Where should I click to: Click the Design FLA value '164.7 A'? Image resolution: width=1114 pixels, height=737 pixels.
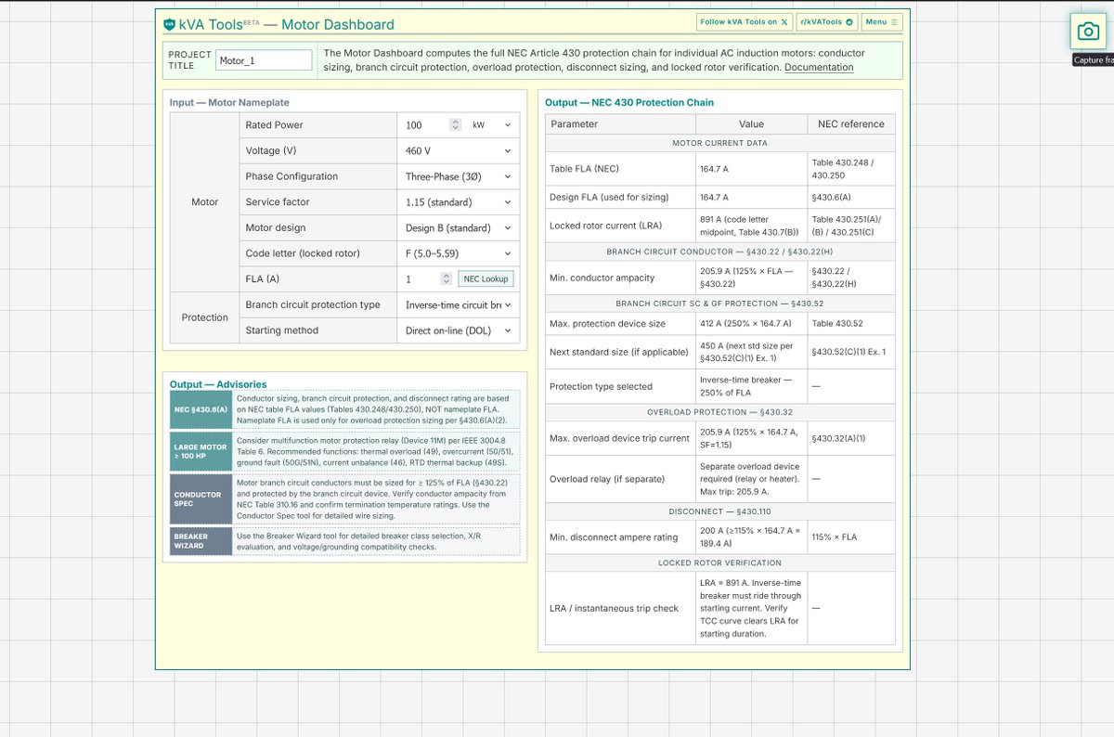coord(714,197)
